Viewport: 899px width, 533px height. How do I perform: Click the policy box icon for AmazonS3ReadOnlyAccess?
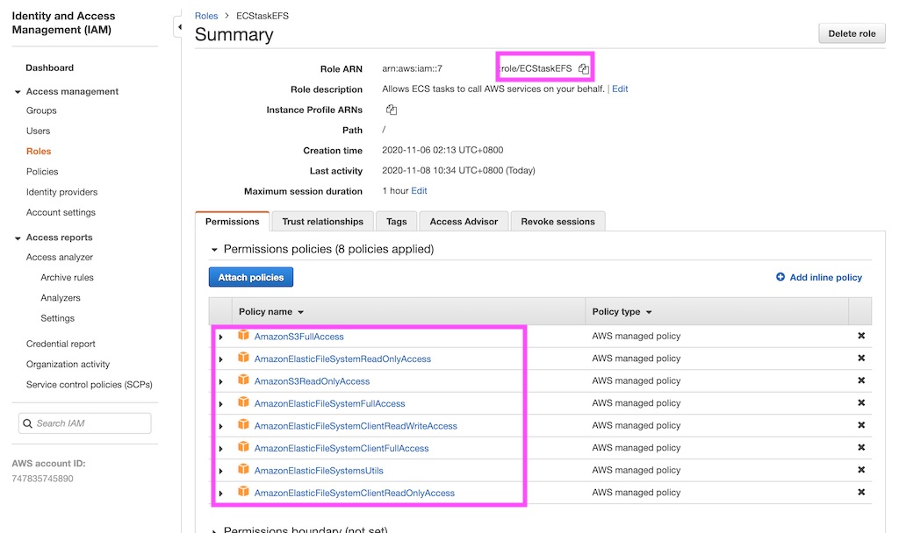[x=244, y=380]
